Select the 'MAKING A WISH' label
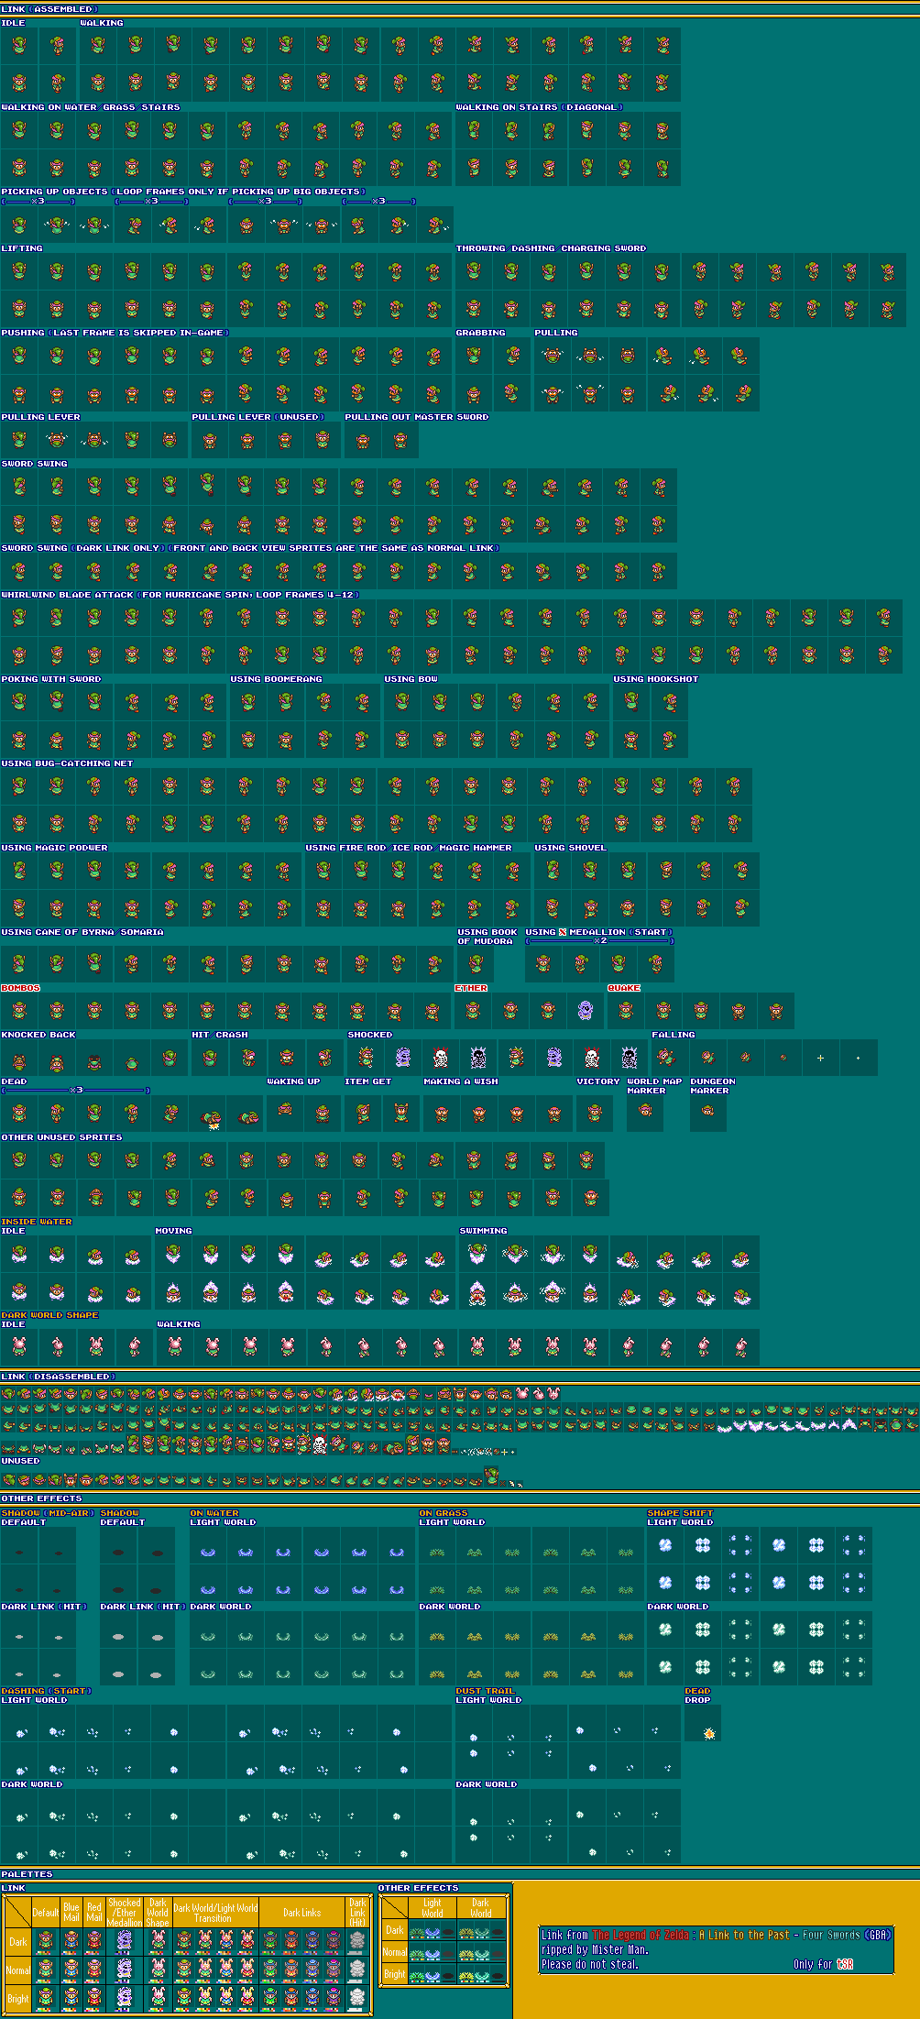This screenshot has height=2019, width=920. point(461,1081)
